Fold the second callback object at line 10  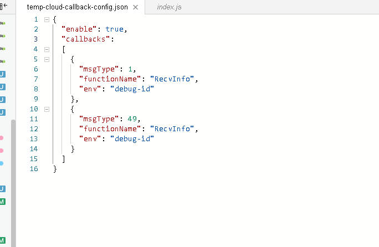(x=47, y=109)
